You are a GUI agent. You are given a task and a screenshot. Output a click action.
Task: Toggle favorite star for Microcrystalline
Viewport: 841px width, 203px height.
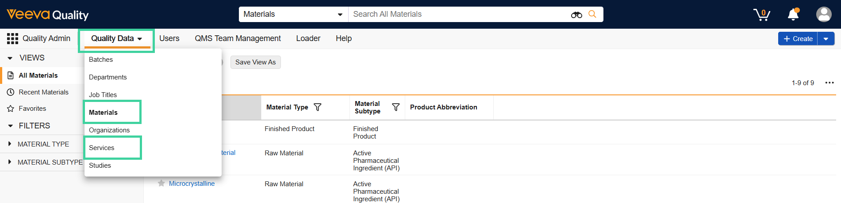(161, 183)
